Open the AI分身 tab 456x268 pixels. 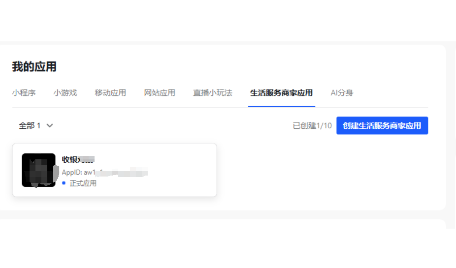(342, 92)
